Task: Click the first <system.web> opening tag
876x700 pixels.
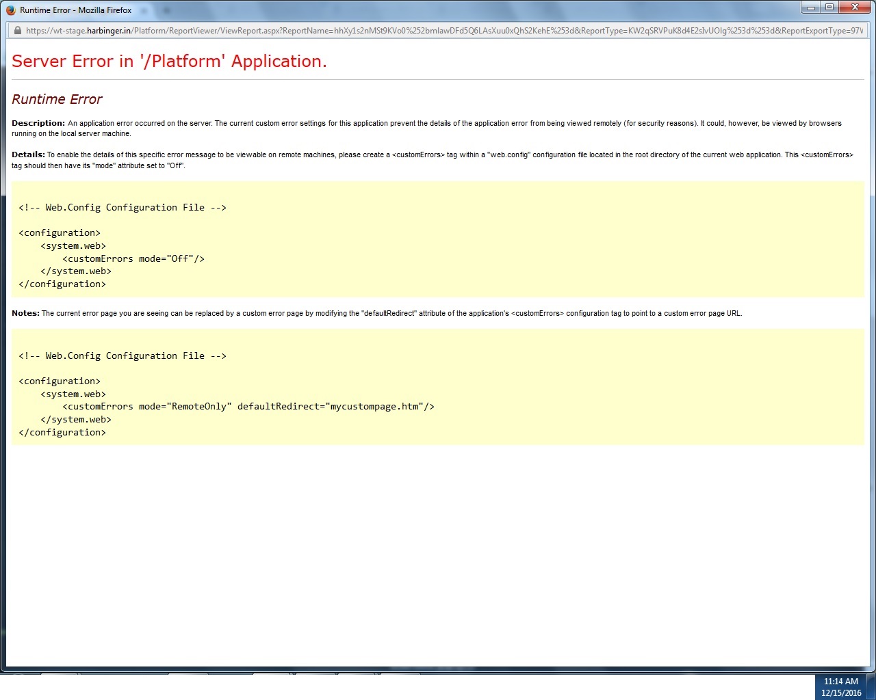Action: [73, 245]
